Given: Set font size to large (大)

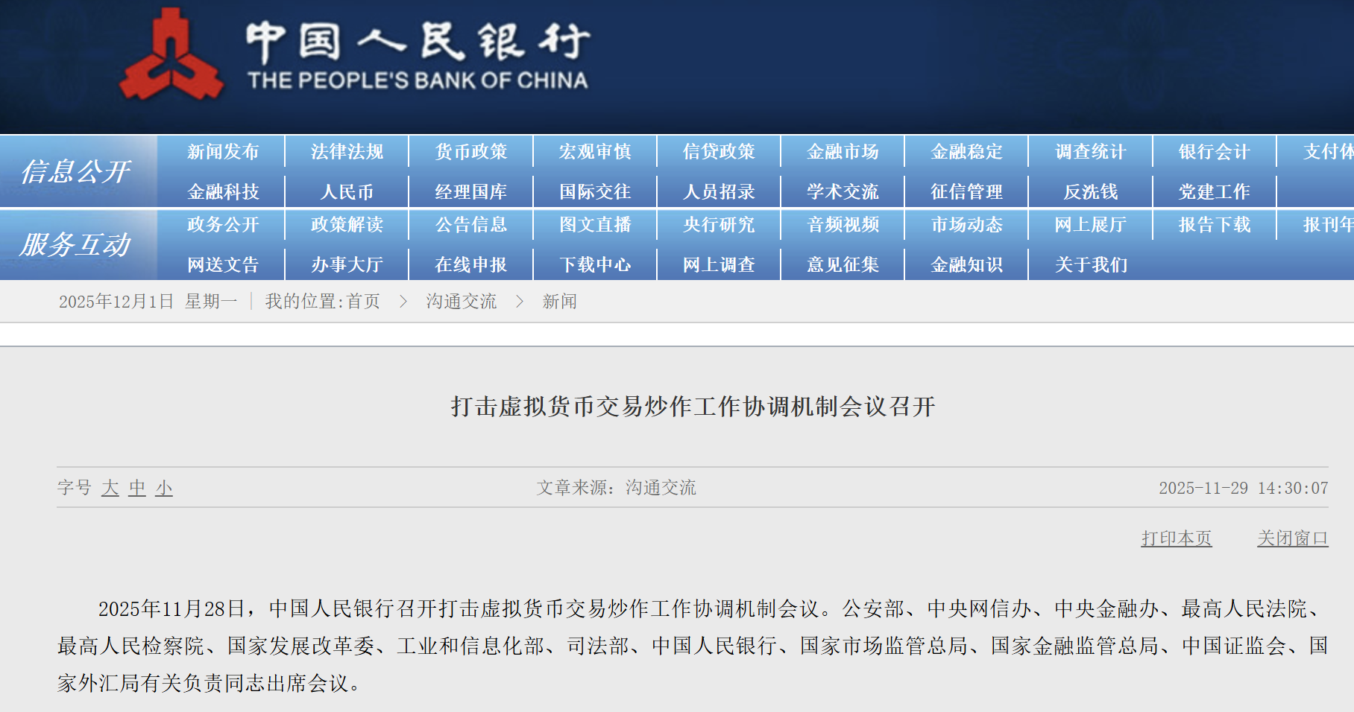Looking at the screenshot, I should tap(110, 488).
